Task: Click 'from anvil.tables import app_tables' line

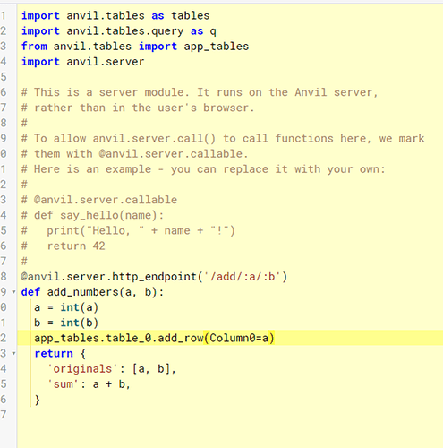Action: click(x=135, y=47)
